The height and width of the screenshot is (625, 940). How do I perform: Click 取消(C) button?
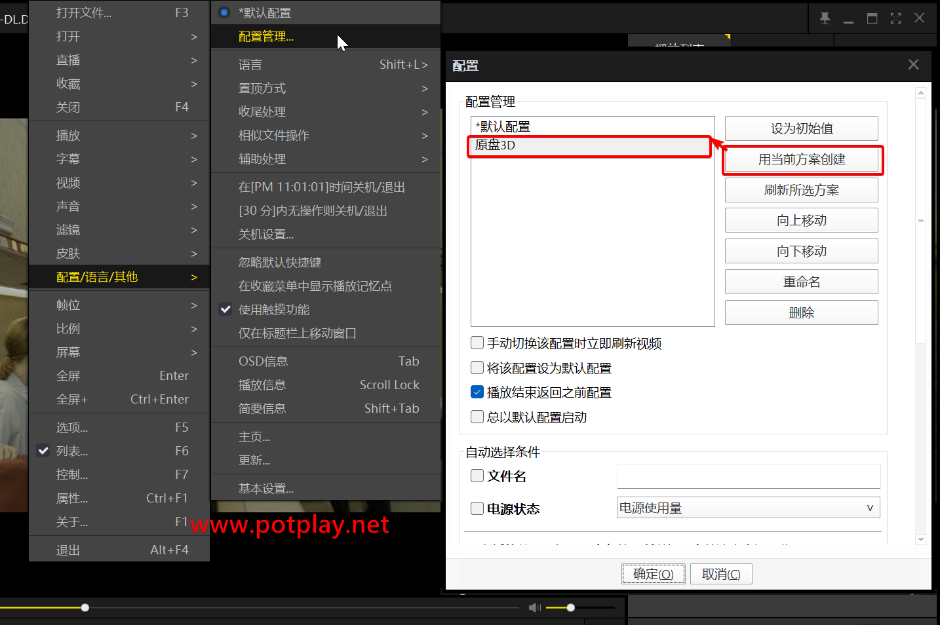pos(721,574)
